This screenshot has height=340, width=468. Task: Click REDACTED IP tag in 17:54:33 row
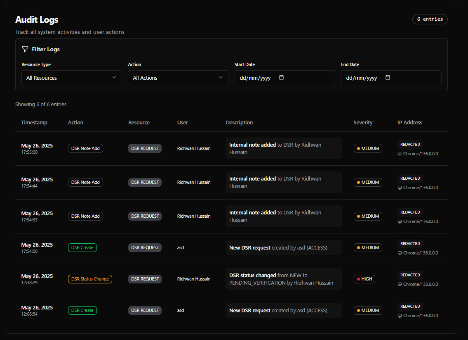(x=410, y=212)
